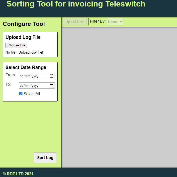Viewport: 177px width, 177px height.
Task: Select the day segment in To date
Action: pos(21,86)
